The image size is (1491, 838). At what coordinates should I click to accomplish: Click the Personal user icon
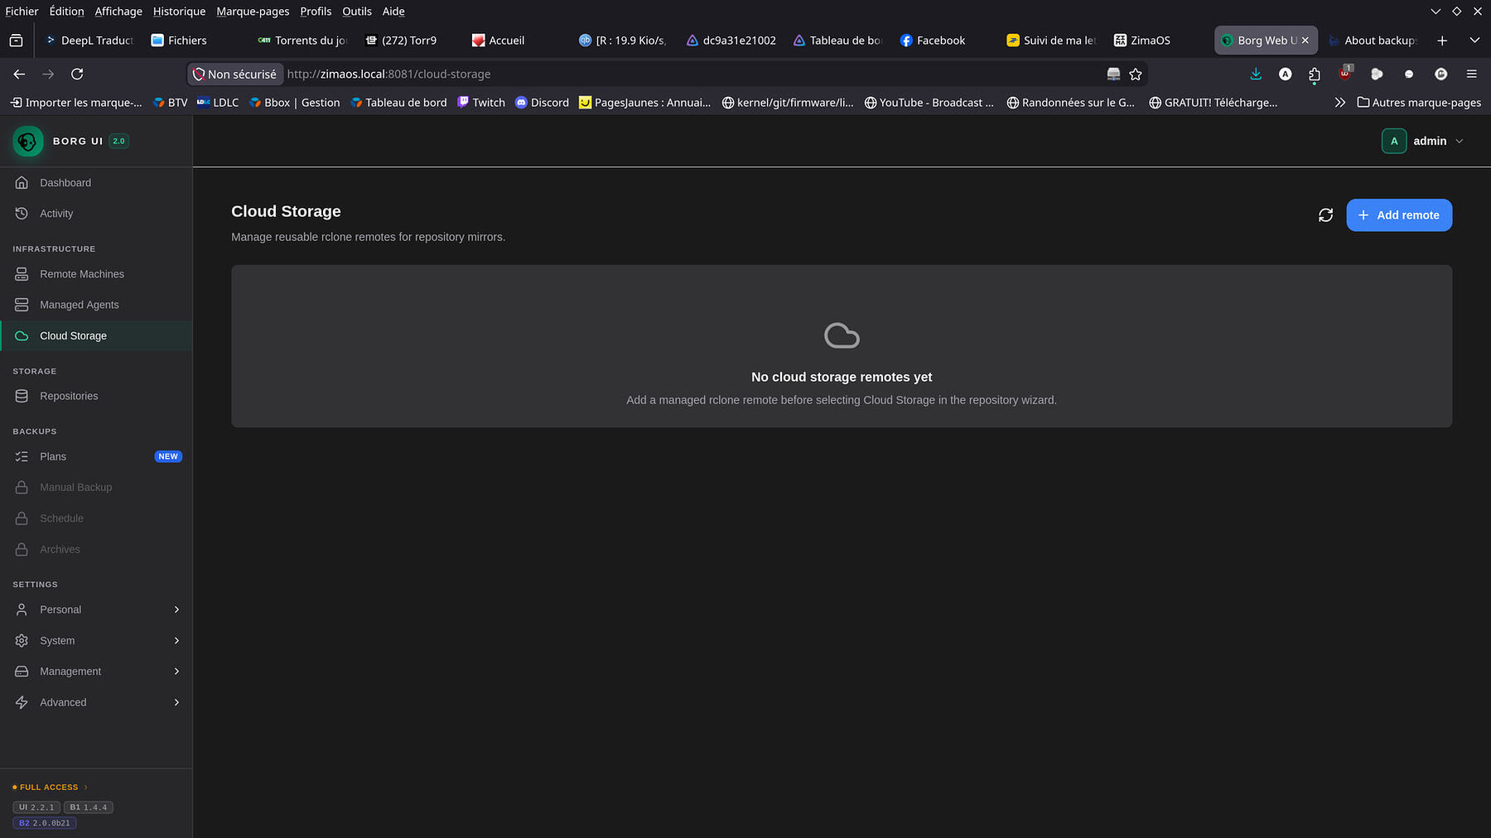coord(22,609)
